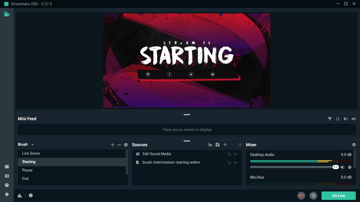
Task: Mute Mini Feed alert sounds
Action: 354,119
